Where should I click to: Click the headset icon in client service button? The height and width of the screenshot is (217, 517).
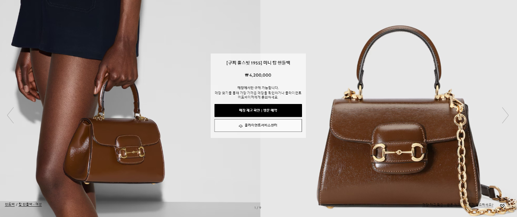point(240,126)
